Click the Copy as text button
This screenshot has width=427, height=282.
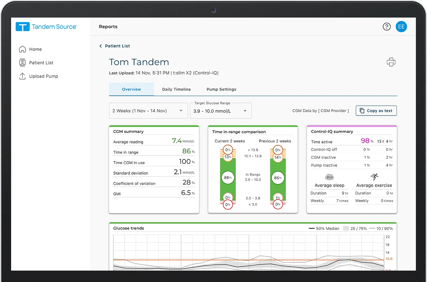[x=376, y=111]
